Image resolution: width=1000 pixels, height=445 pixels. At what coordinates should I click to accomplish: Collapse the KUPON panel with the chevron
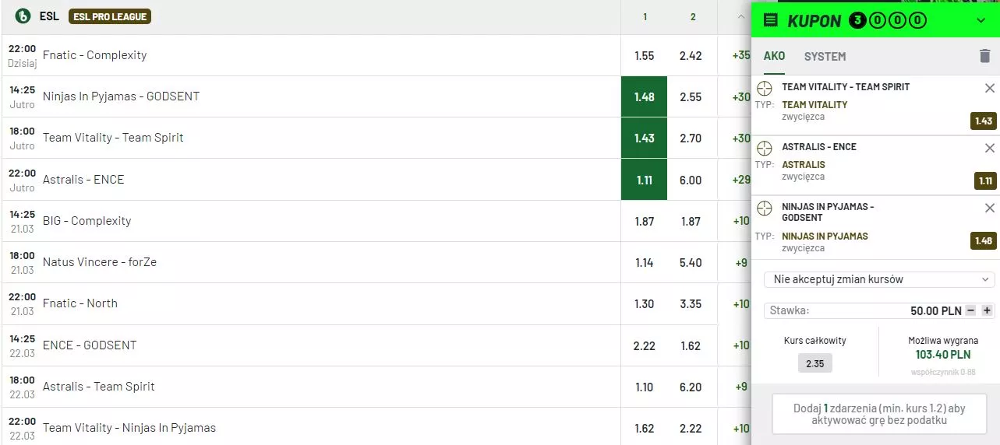point(981,20)
